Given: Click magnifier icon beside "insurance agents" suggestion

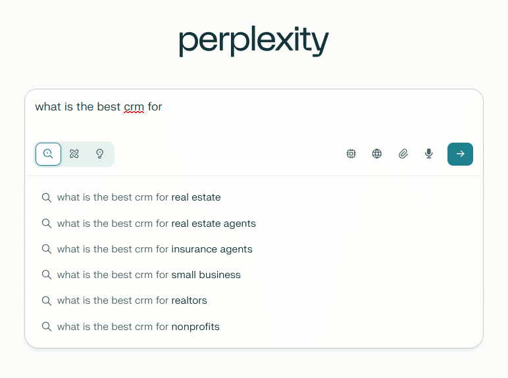Looking at the screenshot, I should coord(47,249).
